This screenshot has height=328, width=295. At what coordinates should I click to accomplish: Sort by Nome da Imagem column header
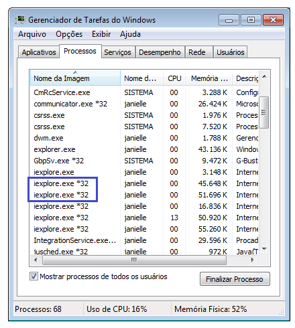tap(75, 78)
